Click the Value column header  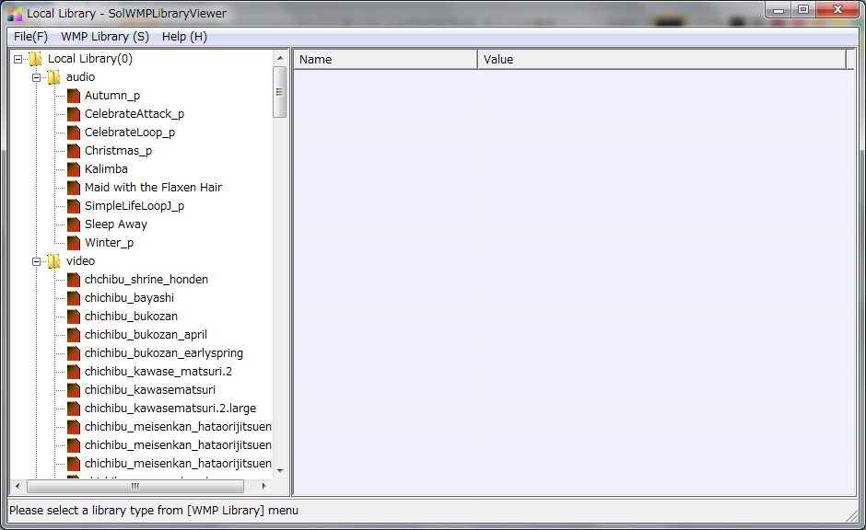(661, 60)
